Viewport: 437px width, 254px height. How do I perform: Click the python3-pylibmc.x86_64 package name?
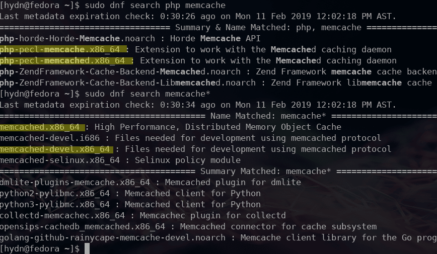54,204
